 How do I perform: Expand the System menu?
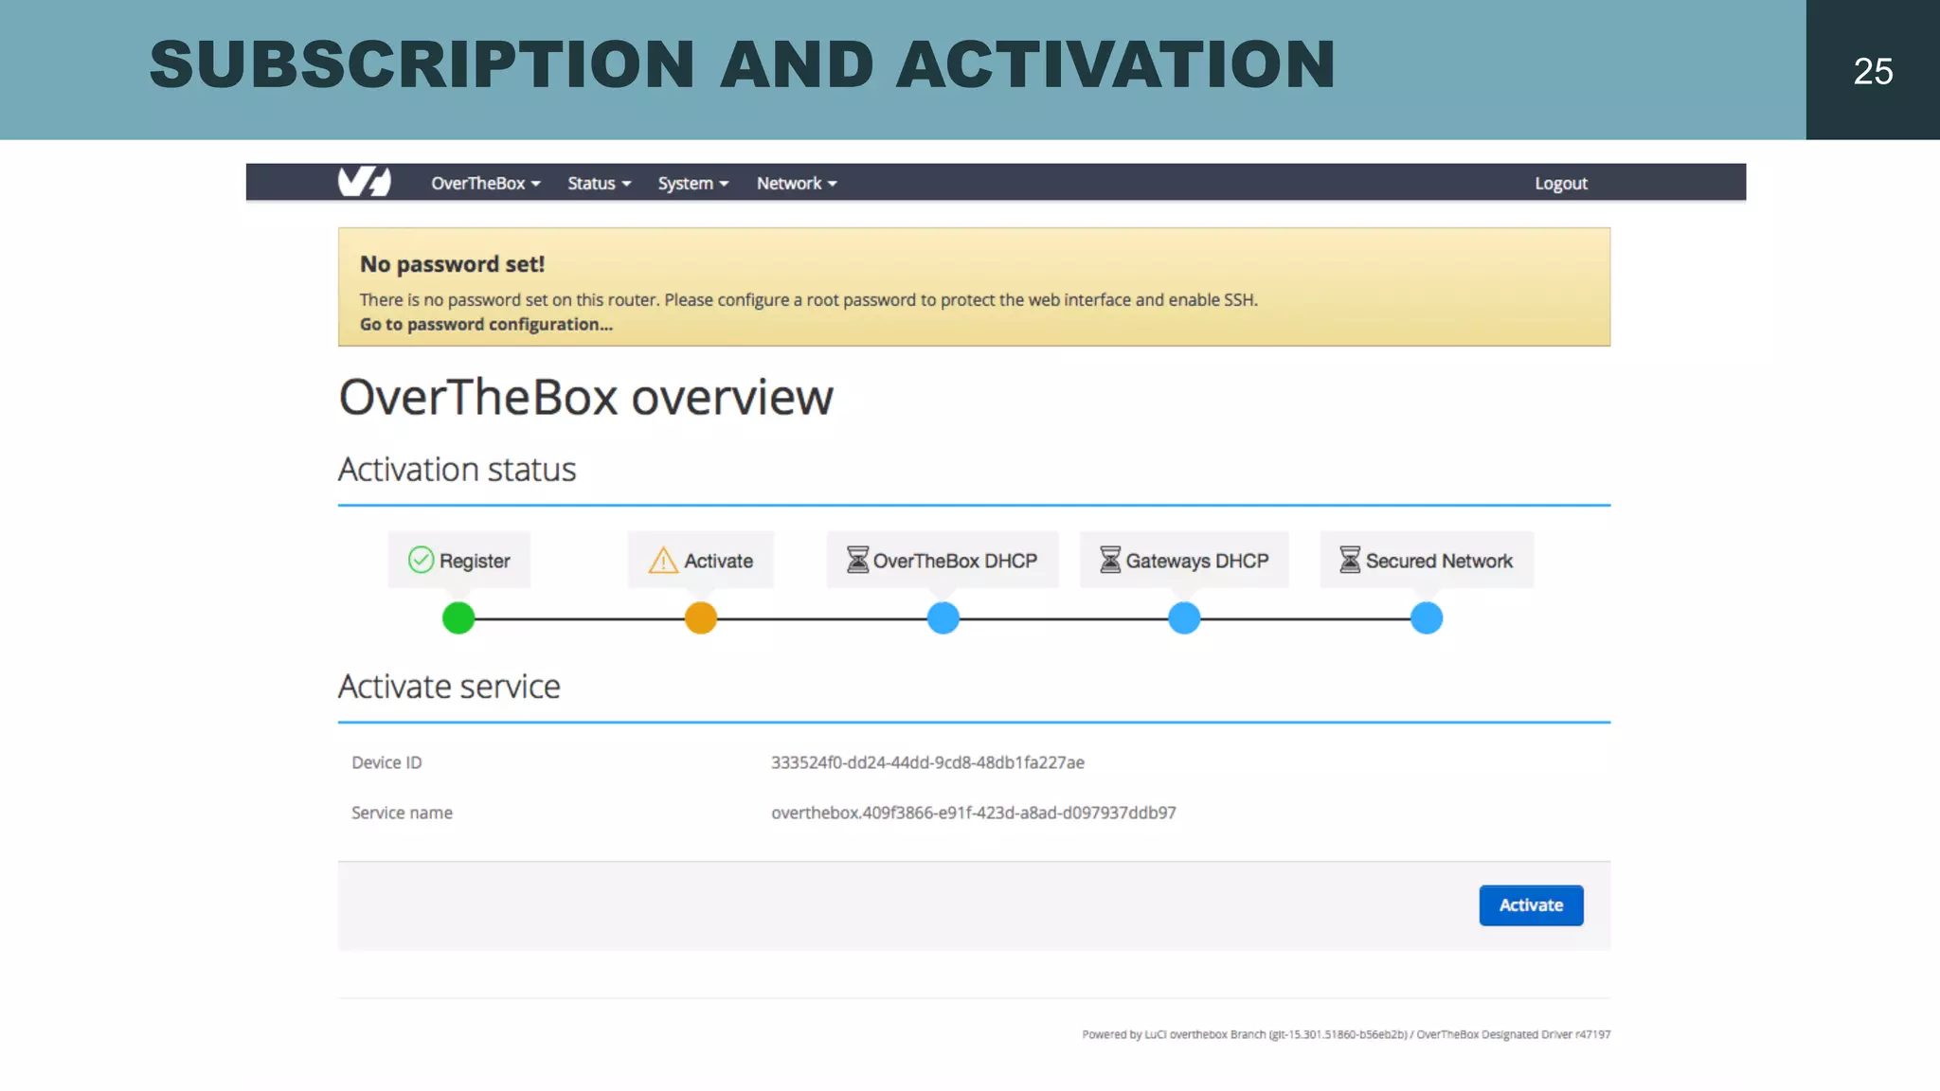pyautogui.click(x=693, y=184)
